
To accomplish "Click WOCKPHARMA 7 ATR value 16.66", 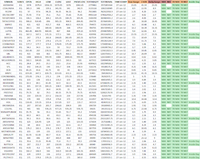I will (x=144, y=99).
